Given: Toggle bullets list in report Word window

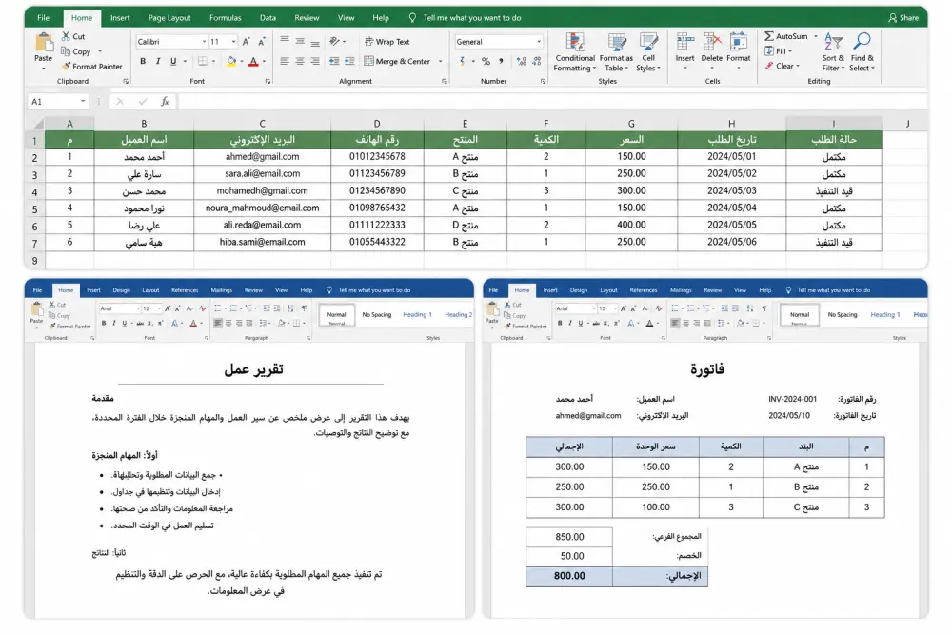Looking at the screenshot, I should pos(218,308).
